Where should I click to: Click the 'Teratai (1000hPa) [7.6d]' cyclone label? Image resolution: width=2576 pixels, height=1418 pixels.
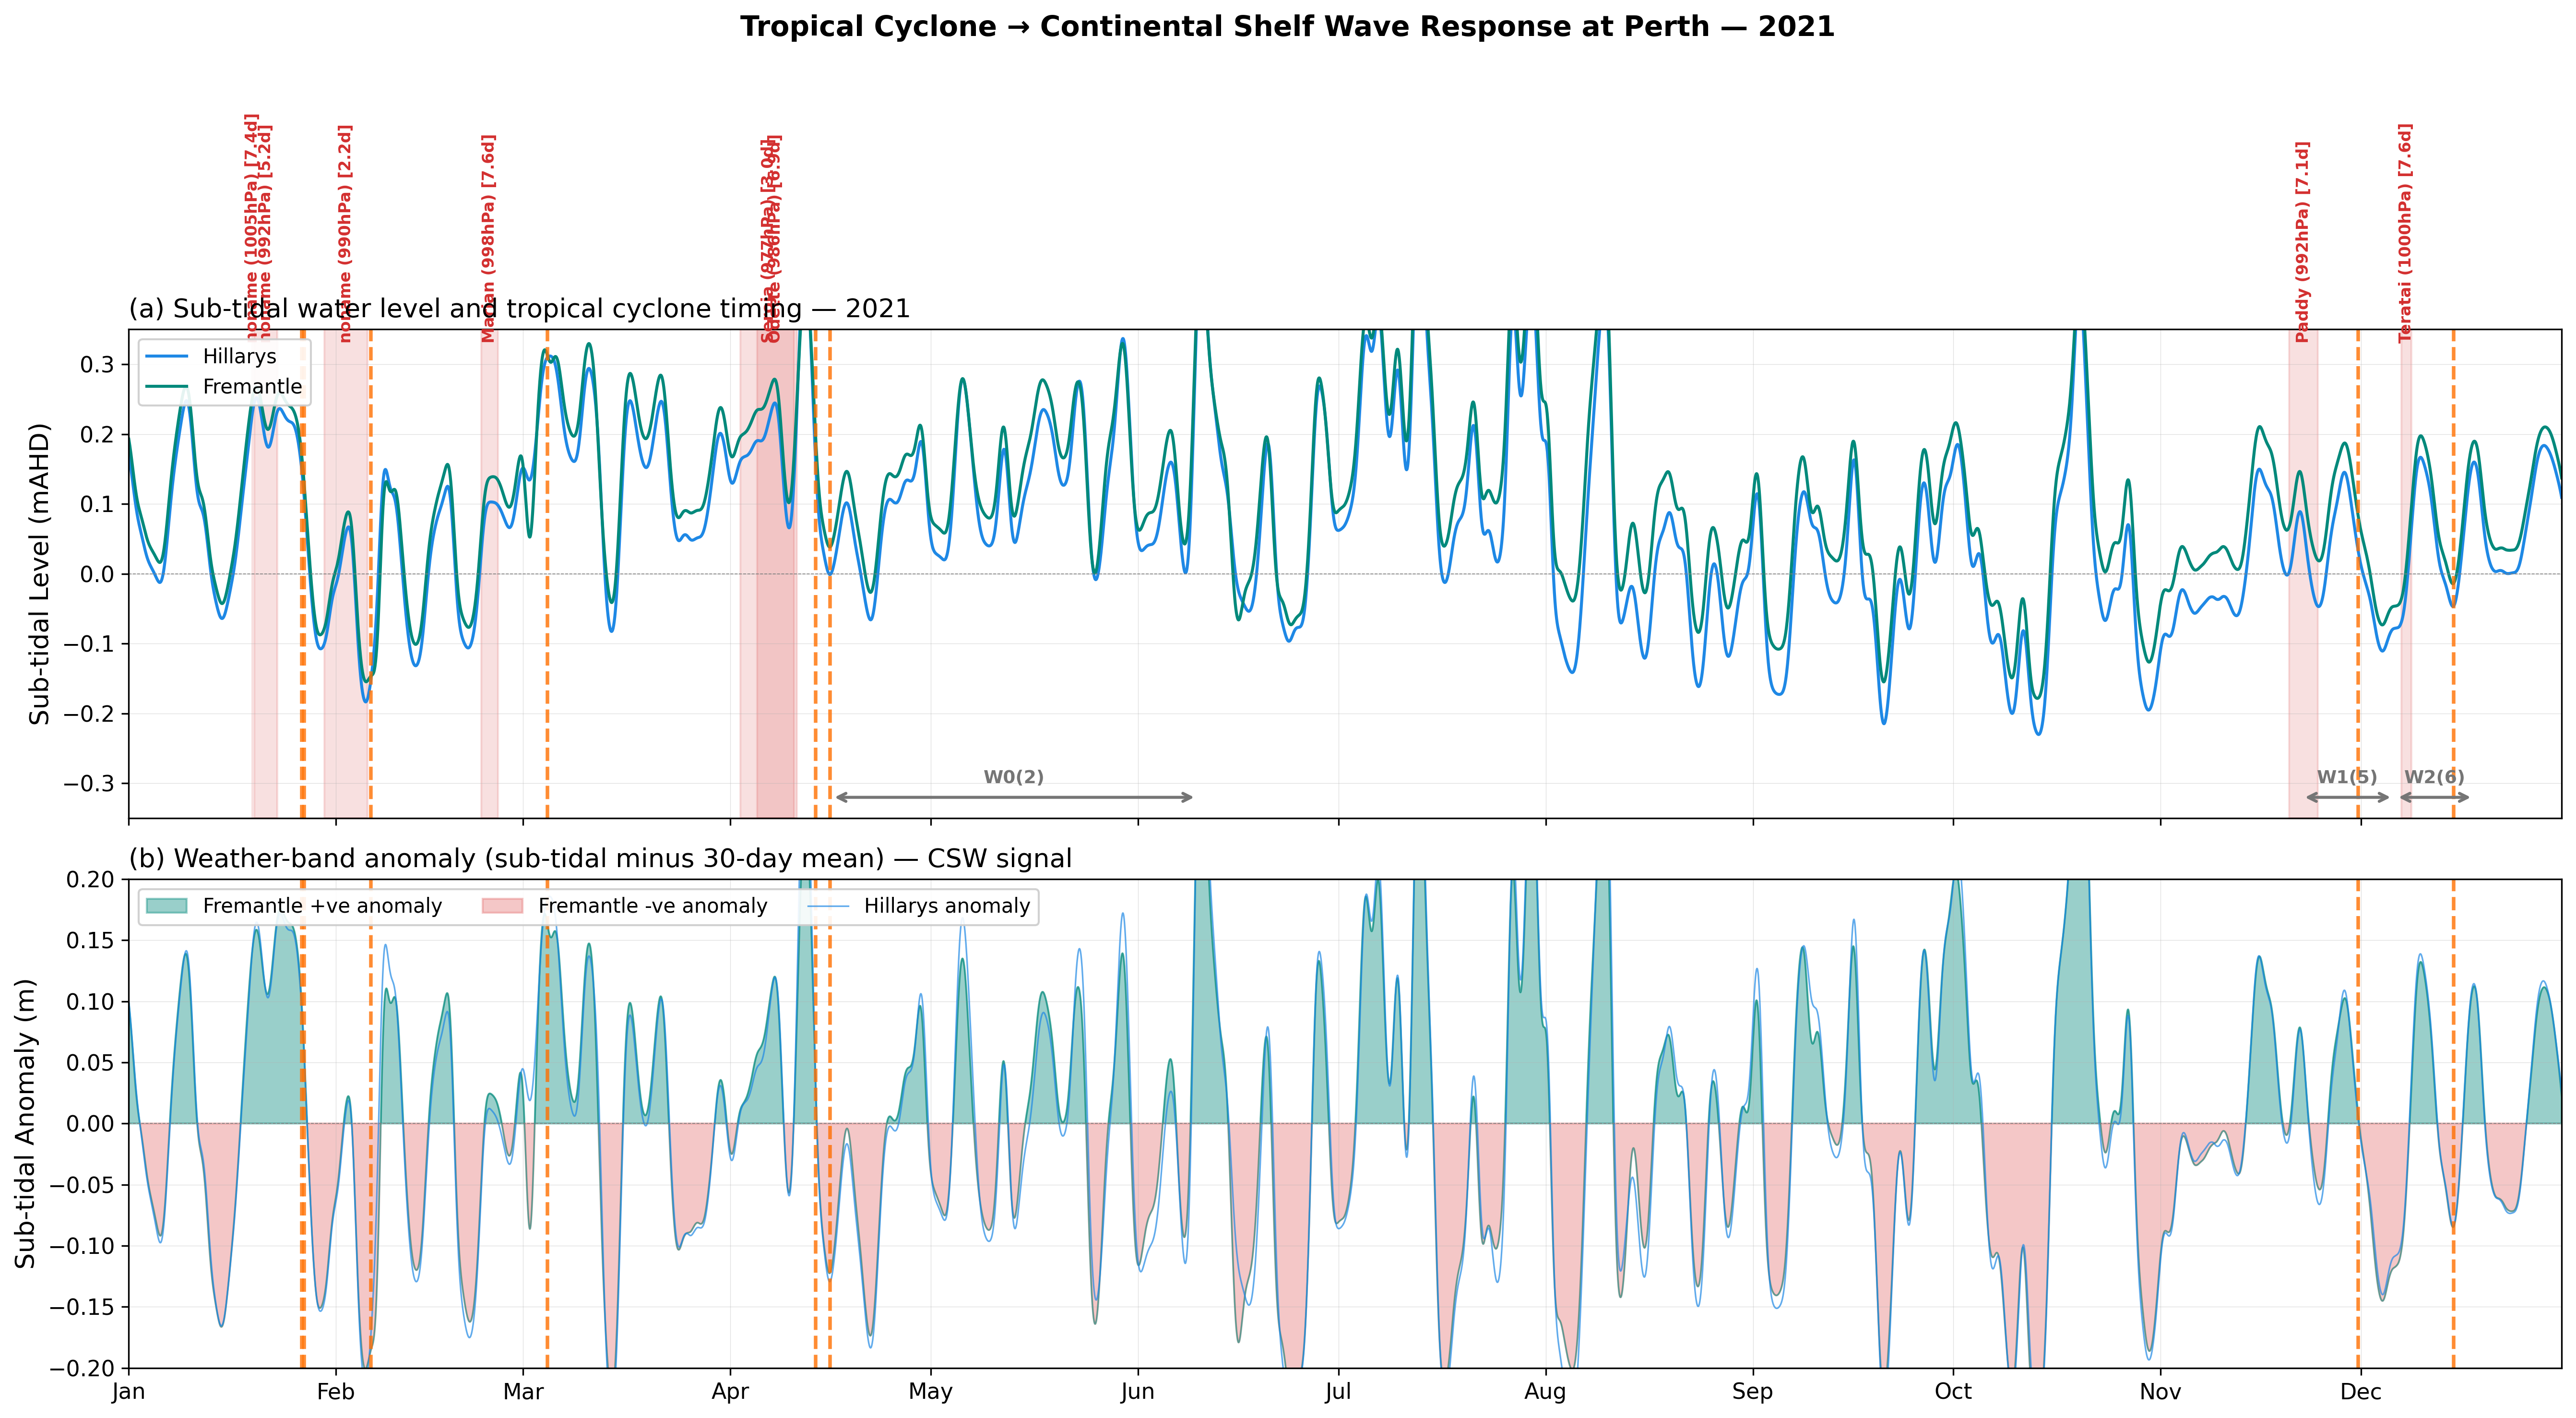point(2405,233)
